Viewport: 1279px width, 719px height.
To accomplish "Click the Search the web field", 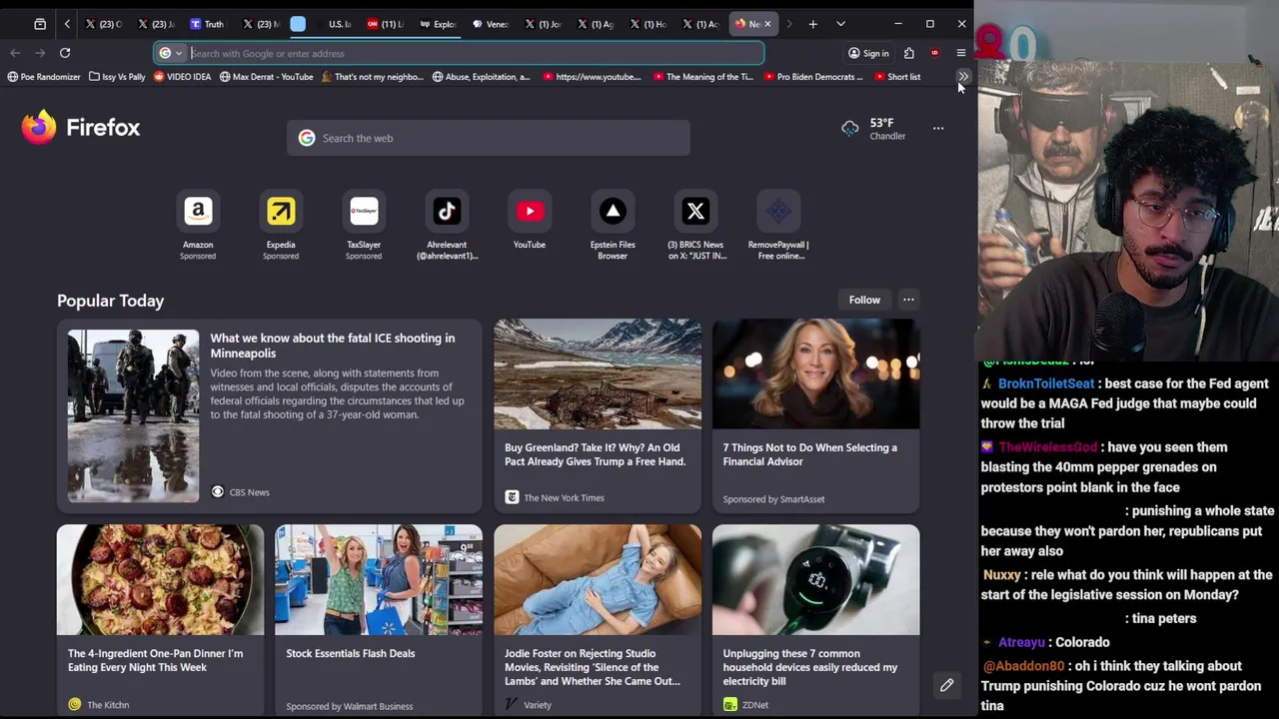I will (488, 138).
